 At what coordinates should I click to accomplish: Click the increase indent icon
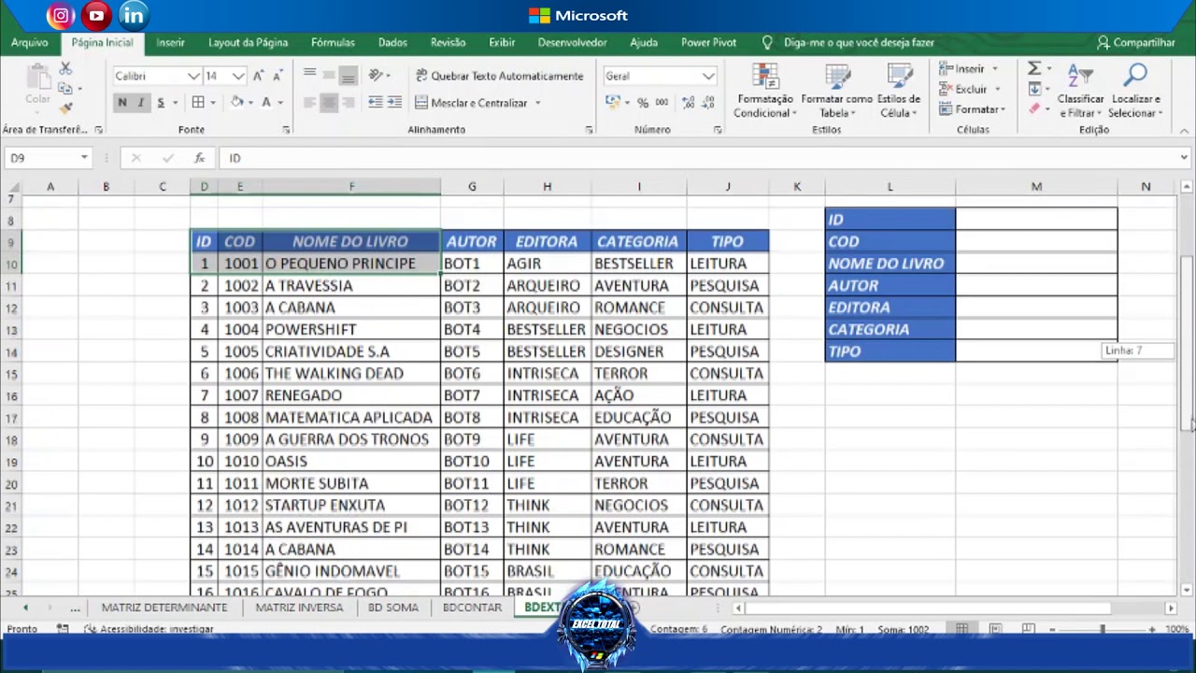[394, 103]
